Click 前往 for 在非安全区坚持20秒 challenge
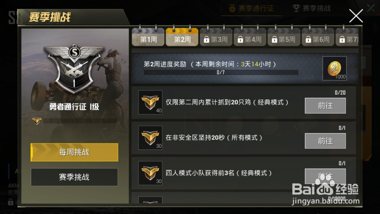This screenshot has height=214, width=380. [325, 141]
